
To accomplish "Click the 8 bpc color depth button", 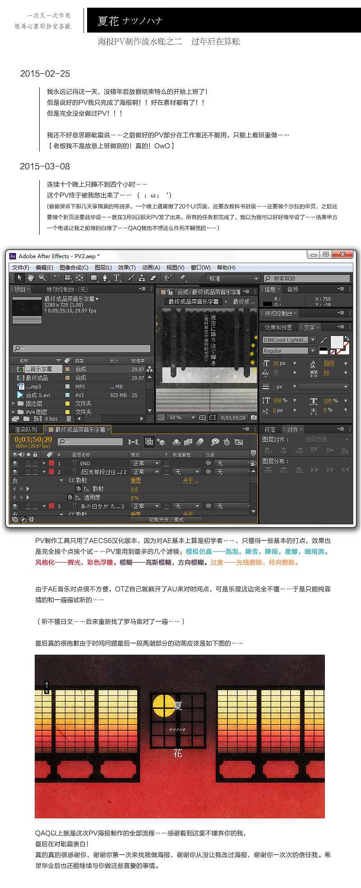I will 51,419.
